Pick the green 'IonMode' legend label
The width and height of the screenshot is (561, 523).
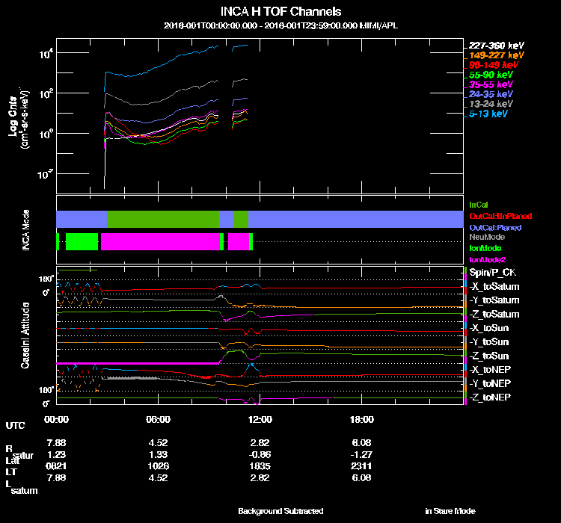485,248
